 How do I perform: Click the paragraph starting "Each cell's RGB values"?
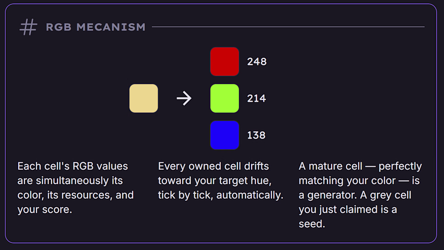[x=75, y=188]
